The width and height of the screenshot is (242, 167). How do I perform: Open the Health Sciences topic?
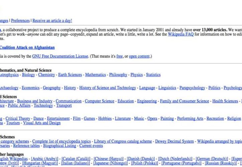pyautogui.click(x=225, y=101)
